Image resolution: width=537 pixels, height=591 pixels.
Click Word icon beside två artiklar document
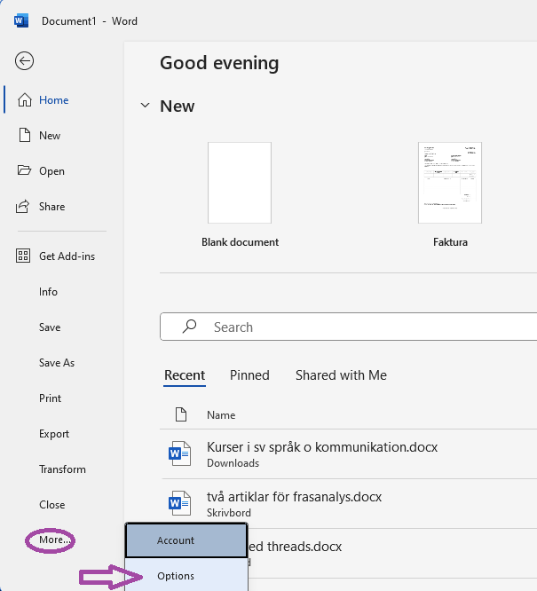point(179,503)
